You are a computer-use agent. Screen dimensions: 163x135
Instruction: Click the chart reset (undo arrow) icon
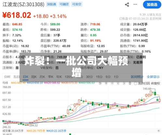pyautogui.click(x=100, y=83)
